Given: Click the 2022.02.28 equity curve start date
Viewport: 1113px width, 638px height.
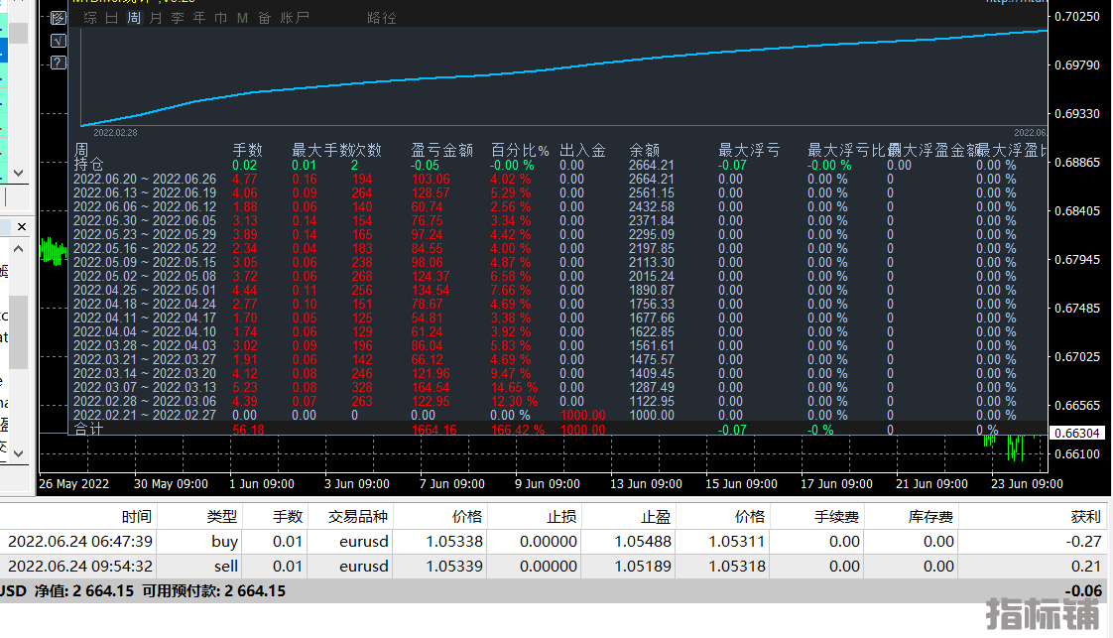Looking at the screenshot, I should tap(116, 133).
